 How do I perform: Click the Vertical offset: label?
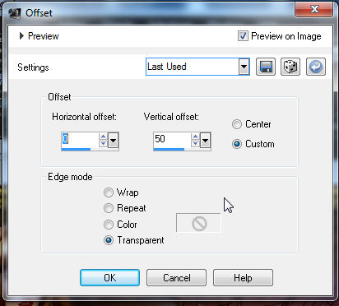(171, 117)
